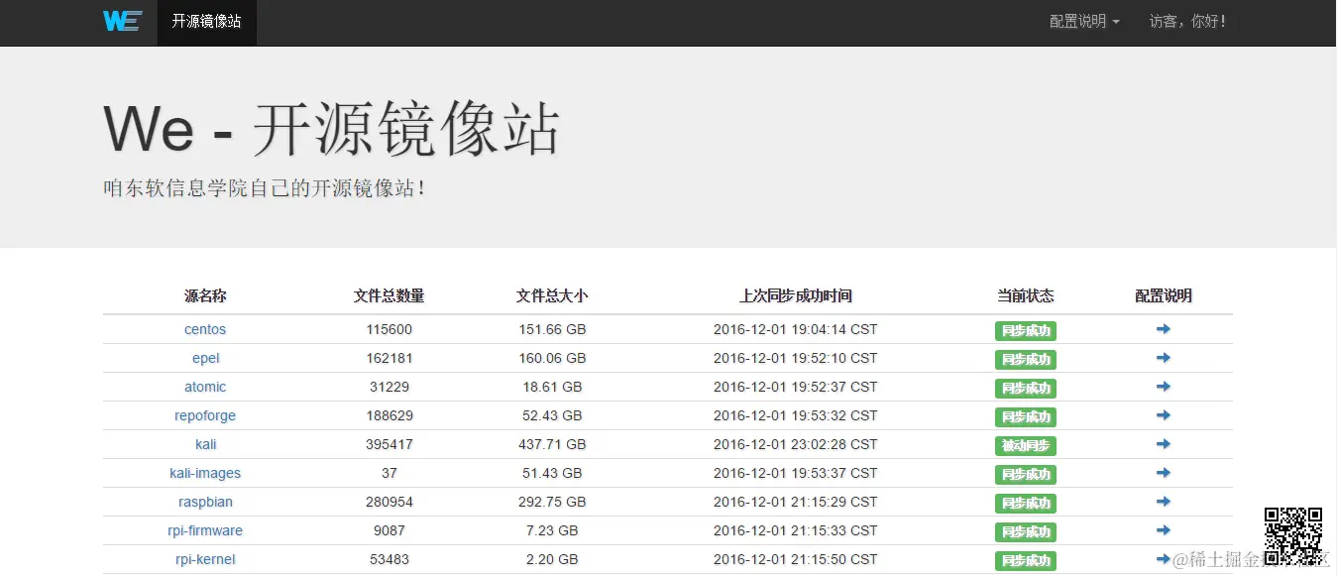Viewport: 1337px width, 576px height.
Task: Click sync time 2016-12-01 19:52:10 CST
Action: [795, 358]
